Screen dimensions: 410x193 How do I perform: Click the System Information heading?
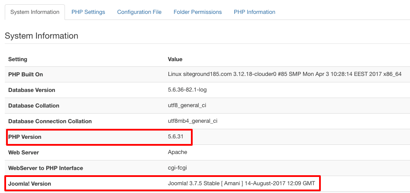click(41, 36)
